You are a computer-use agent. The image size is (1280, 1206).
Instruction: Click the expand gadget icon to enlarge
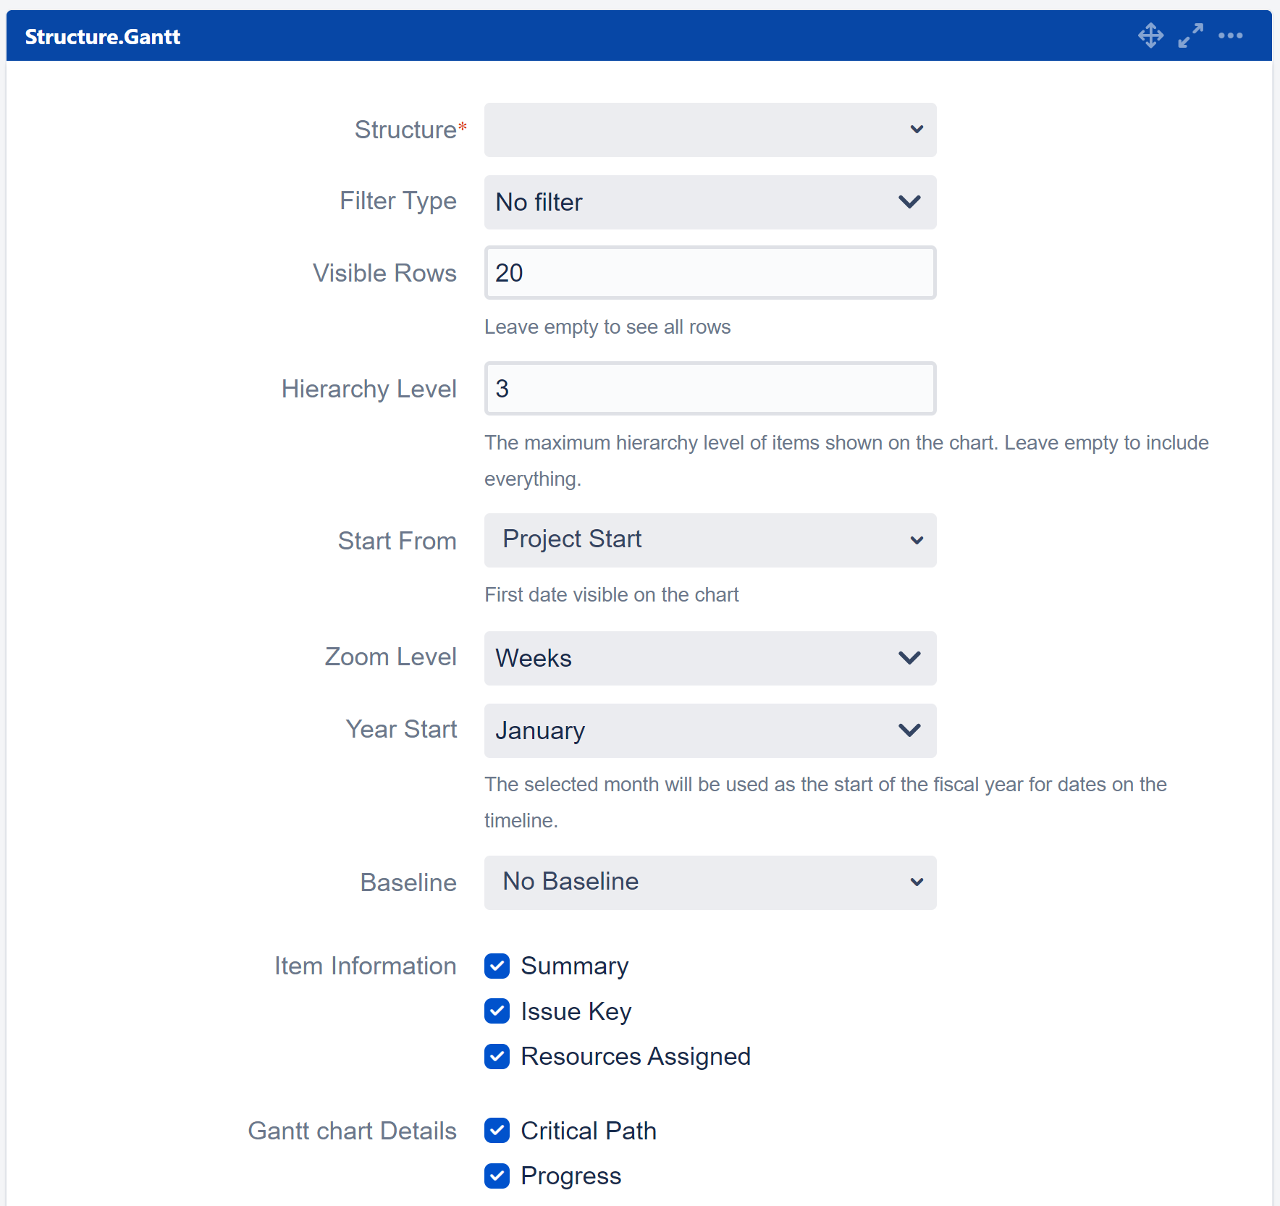tap(1191, 35)
